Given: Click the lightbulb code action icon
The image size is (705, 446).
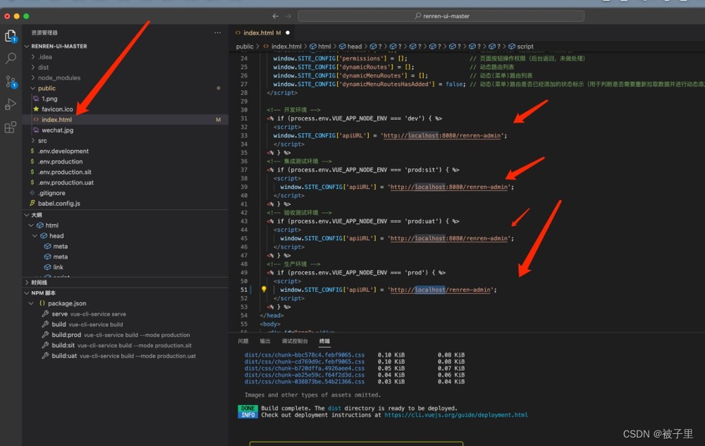Looking at the screenshot, I should (x=264, y=290).
